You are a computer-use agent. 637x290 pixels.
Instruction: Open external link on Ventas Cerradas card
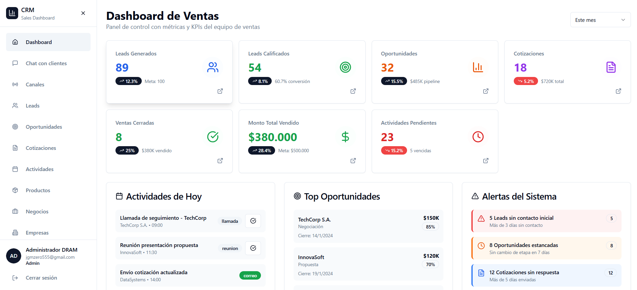click(220, 161)
